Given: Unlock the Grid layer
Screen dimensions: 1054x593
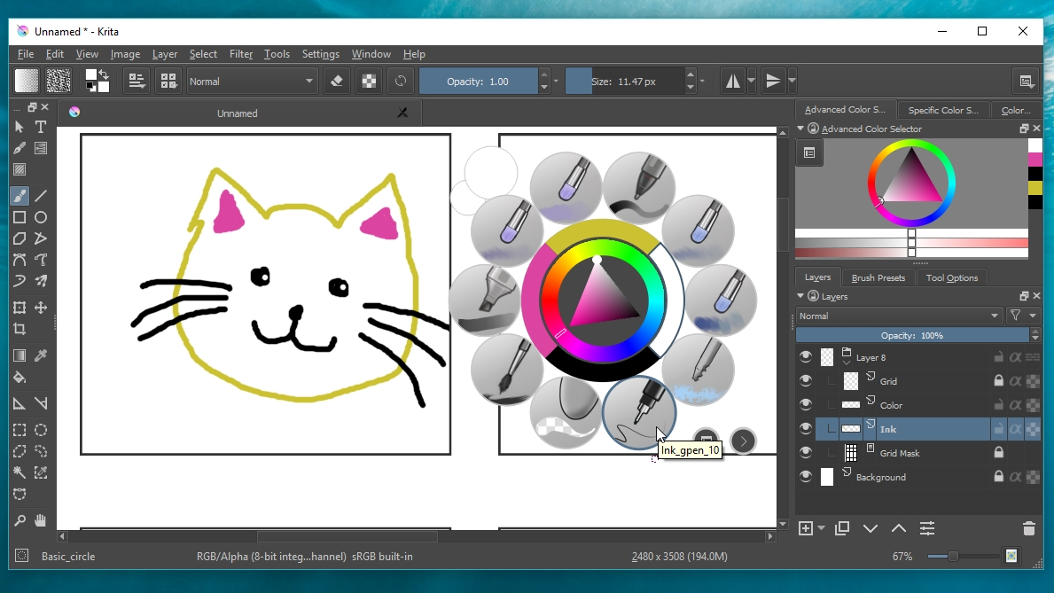Looking at the screenshot, I should tap(999, 380).
